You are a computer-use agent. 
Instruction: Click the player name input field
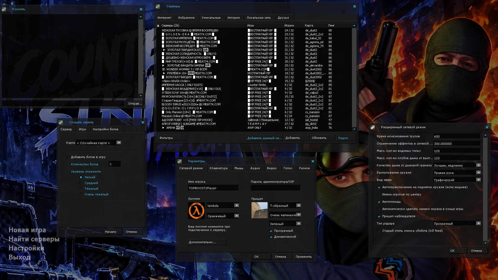coord(213,188)
